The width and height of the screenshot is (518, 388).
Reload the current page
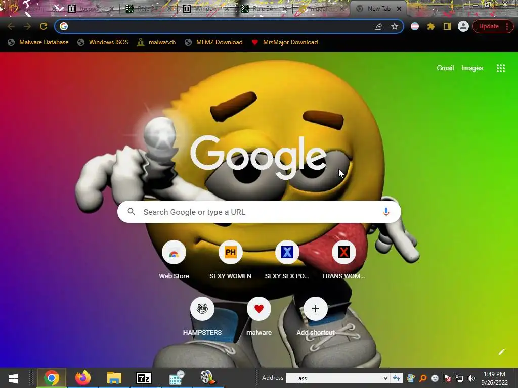coord(44,26)
